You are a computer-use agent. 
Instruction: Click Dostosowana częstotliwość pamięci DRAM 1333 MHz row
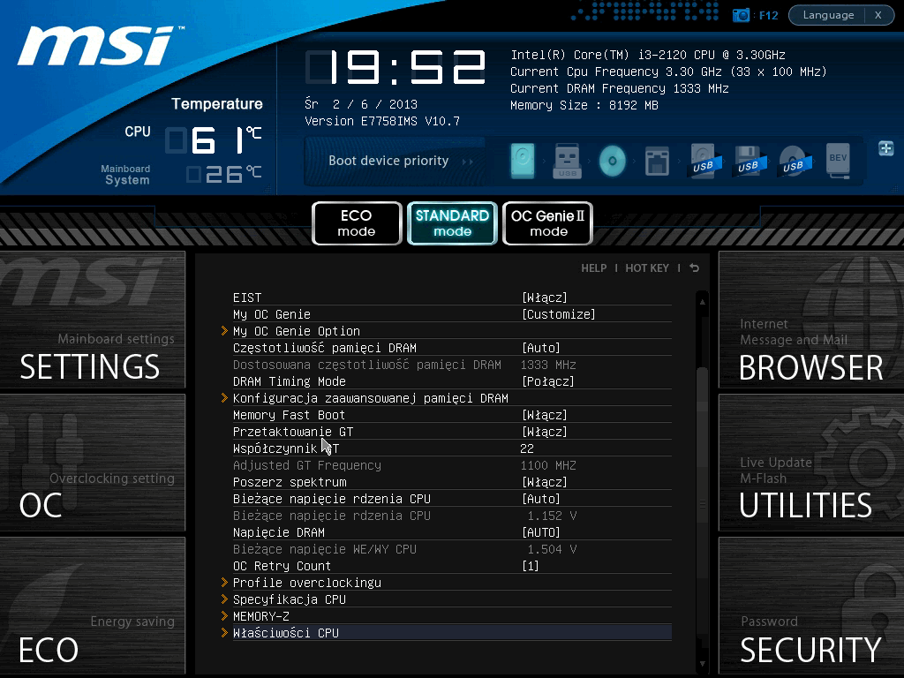tap(452, 365)
